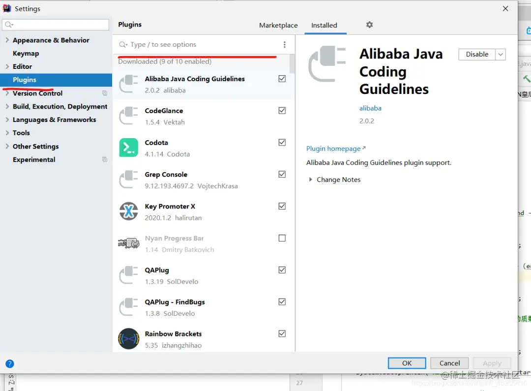Select the Key Promoter X icon
The image size is (531, 391).
click(x=129, y=211)
